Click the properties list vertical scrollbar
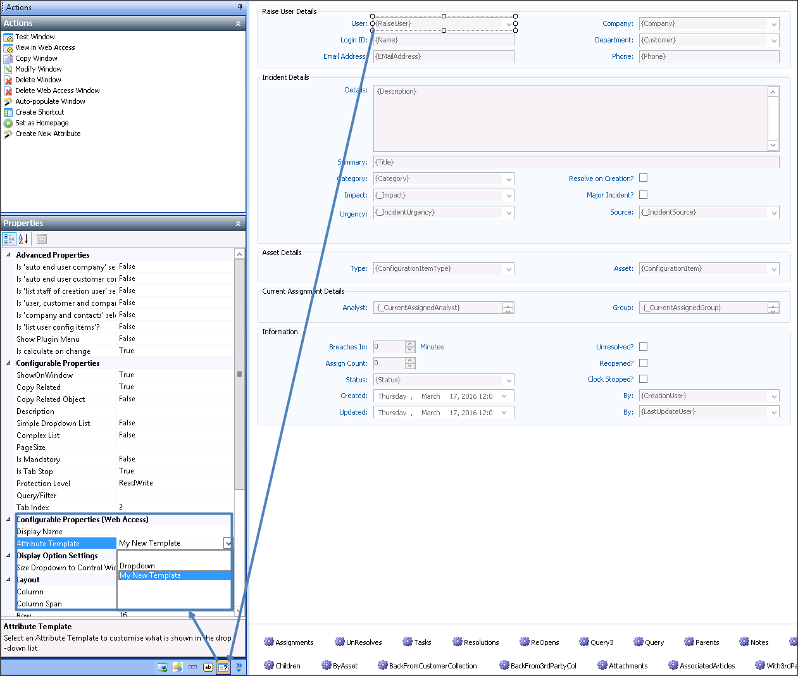The width and height of the screenshot is (798, 676). (239, 373)
